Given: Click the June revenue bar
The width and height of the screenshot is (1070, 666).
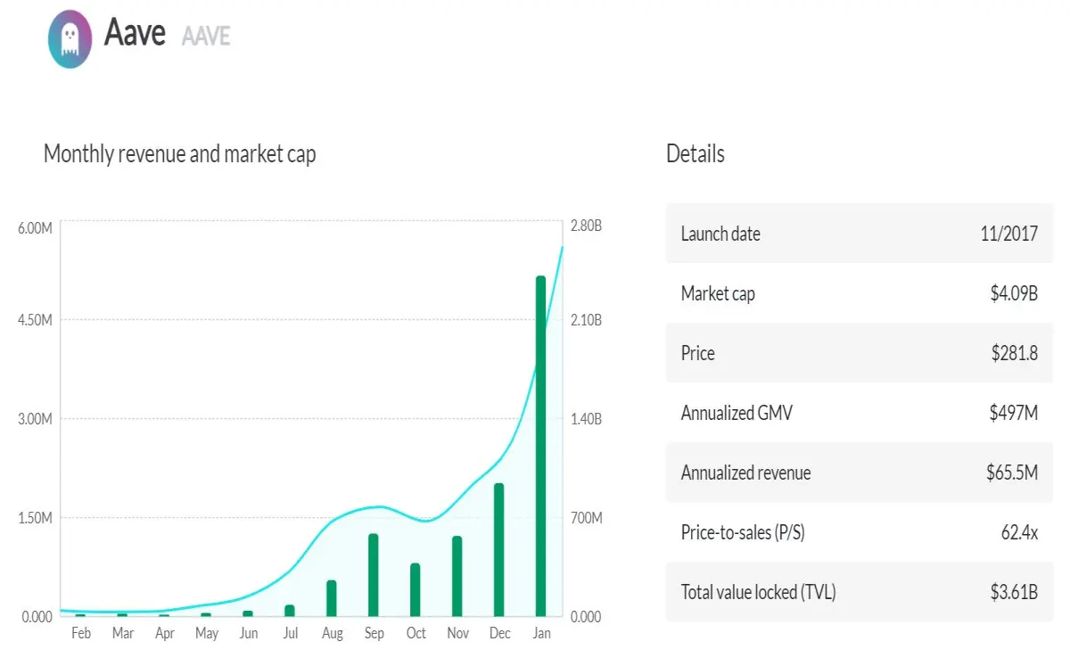Looking at the screenshot, I should (248, 613).
